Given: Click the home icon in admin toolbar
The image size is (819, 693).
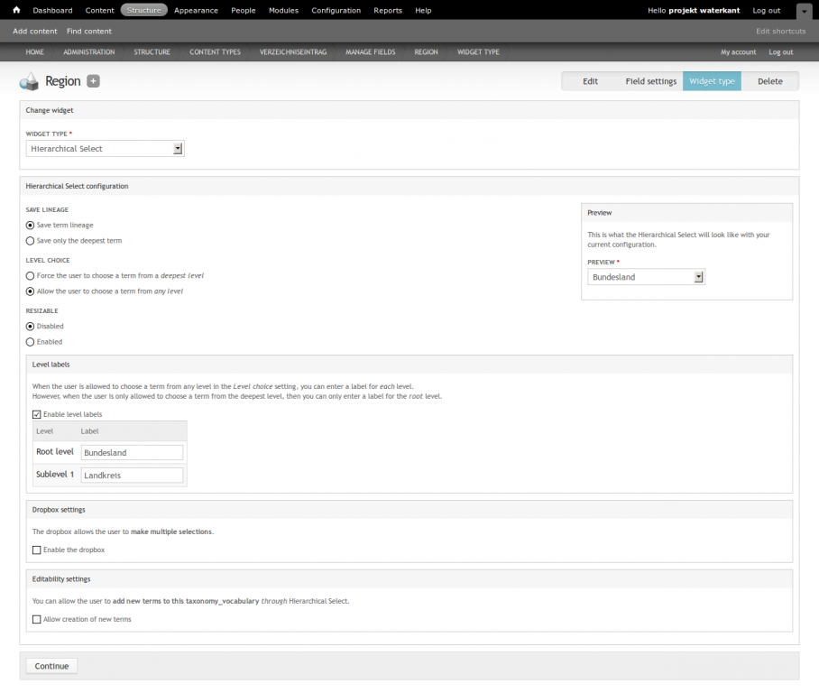Looking at the screenshot, I should point(16,11).
